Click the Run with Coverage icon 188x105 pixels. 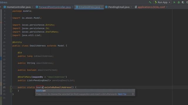183,2
